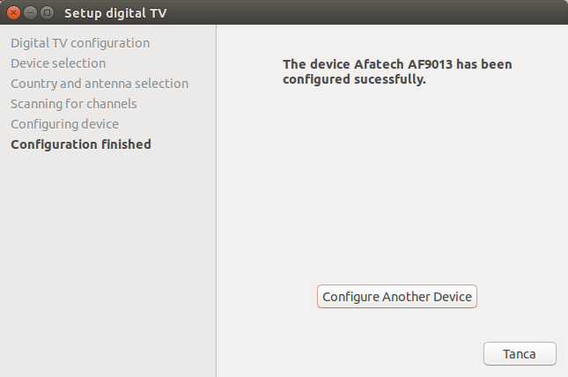Close the Setup digital TV window
568x377 pixels.
tap(13, 12)
